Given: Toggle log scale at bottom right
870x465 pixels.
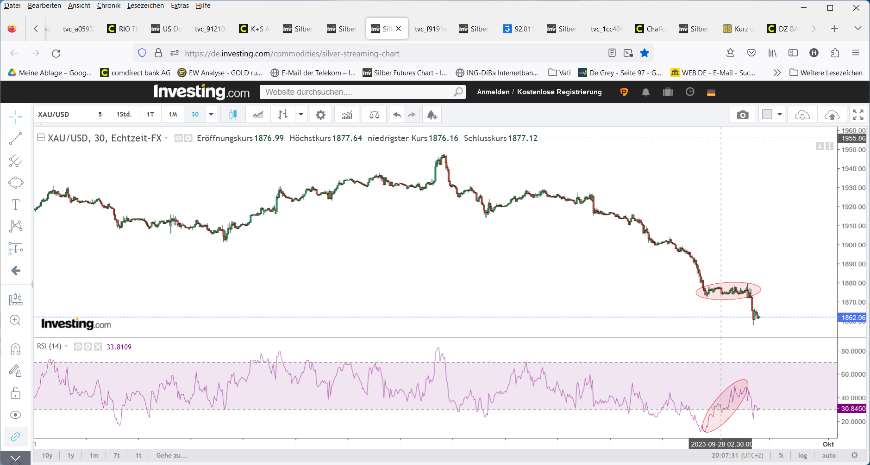Looking at the screenshot, I should 802,455.
